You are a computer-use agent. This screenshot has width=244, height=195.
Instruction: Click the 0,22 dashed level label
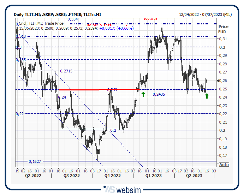(19, 114)
